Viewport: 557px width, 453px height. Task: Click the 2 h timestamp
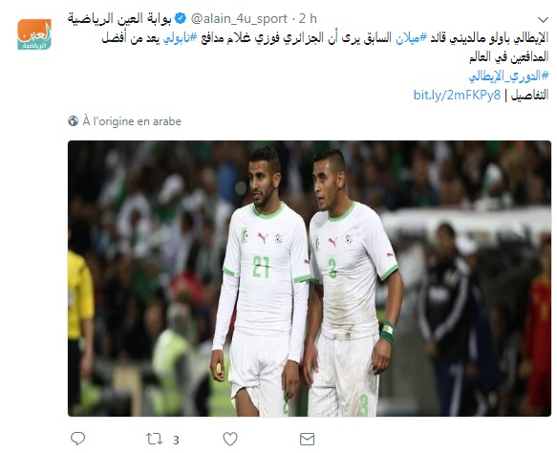click(308, 18)
